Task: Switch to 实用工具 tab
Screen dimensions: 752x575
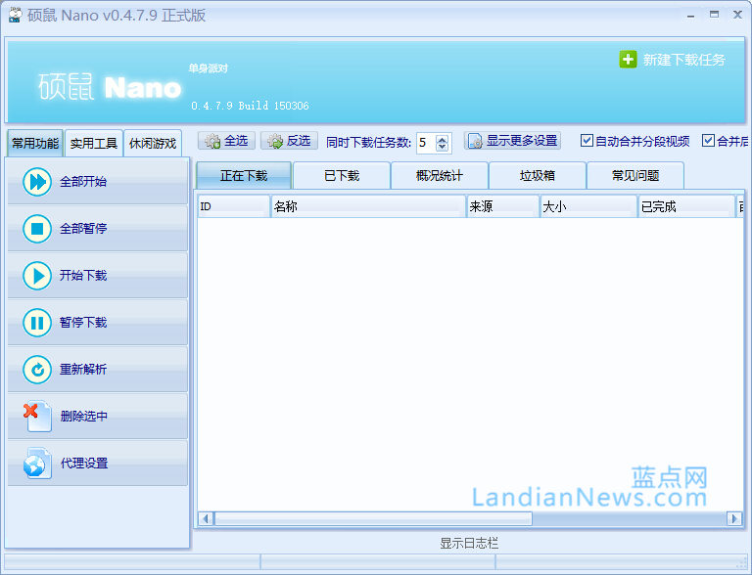Action: point(94,144)
